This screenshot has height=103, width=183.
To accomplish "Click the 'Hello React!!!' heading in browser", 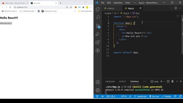I will pos(9,18).
